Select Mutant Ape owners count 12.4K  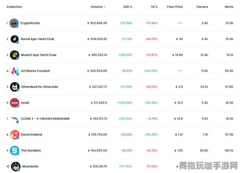[x=204, y=55]
